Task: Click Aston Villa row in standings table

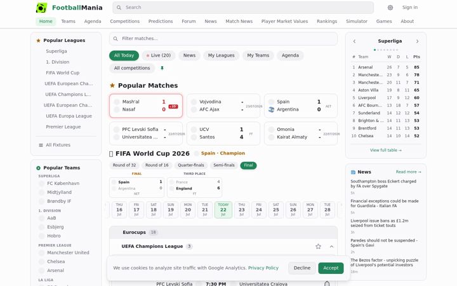Action: pyautogui.click(x=386, y=90)
